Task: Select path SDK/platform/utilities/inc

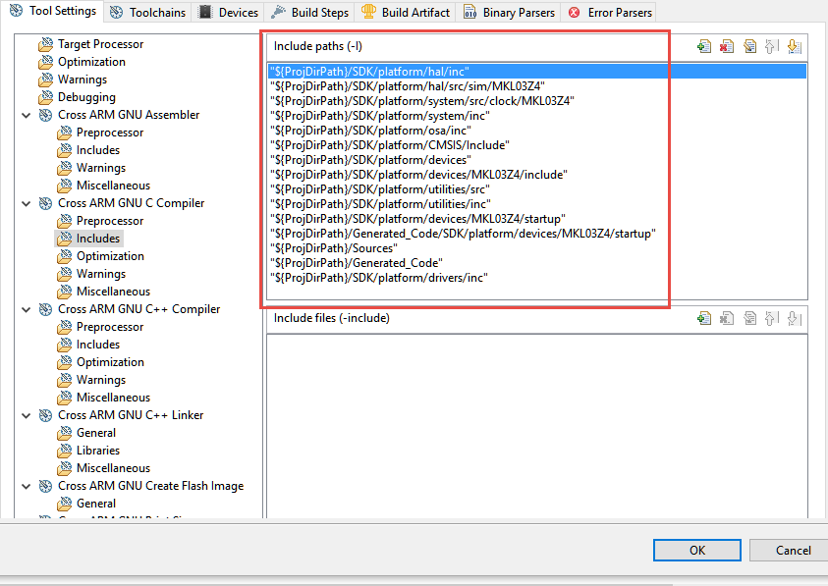Action: [537, 204]
